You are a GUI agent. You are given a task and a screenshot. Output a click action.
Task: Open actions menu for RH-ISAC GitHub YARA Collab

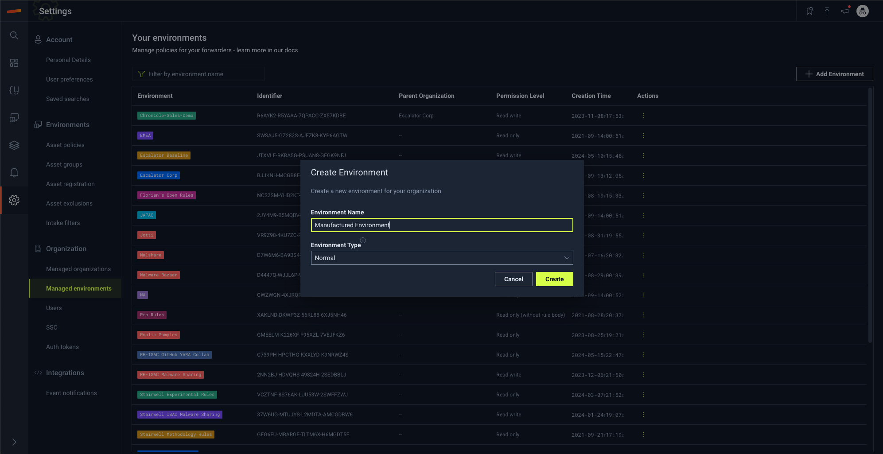pos(643,355)
